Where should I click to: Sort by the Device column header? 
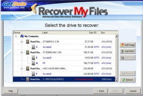tap(28, 33)
